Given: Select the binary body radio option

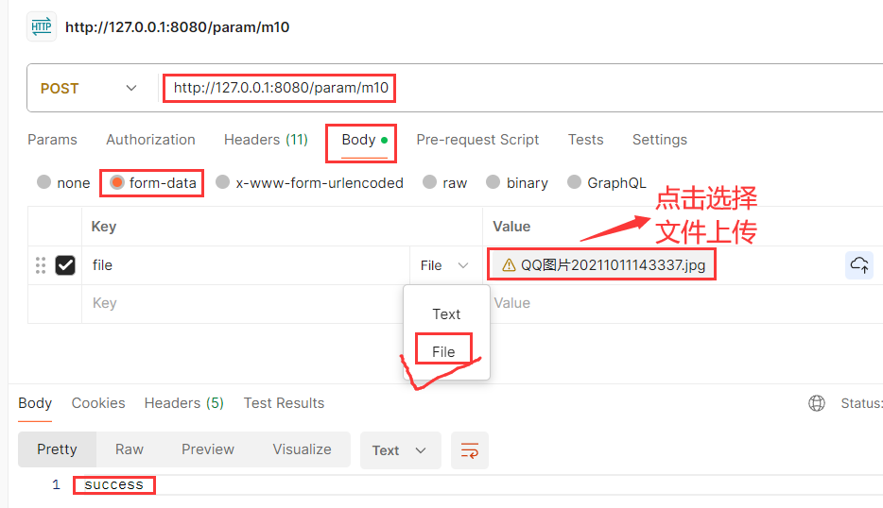Looking at the screenshot, I should pyautogui.click(x=493, y=181).
